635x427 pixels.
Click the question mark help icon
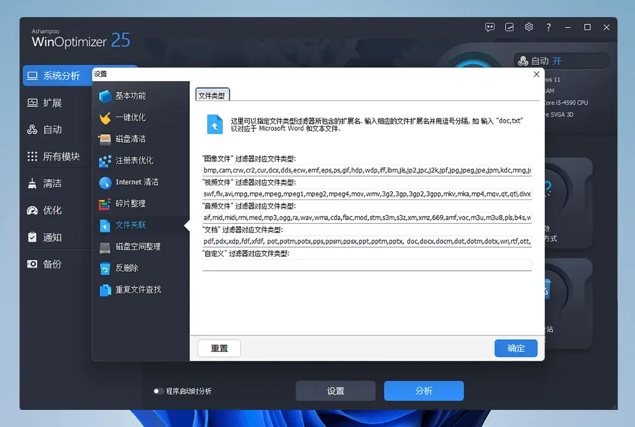(548, 27)
